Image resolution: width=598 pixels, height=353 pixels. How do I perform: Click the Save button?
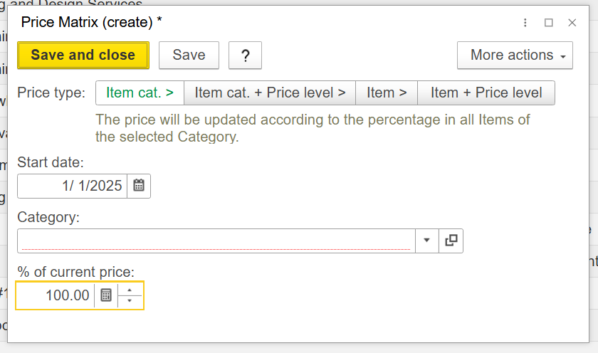[x=189, y=56]
